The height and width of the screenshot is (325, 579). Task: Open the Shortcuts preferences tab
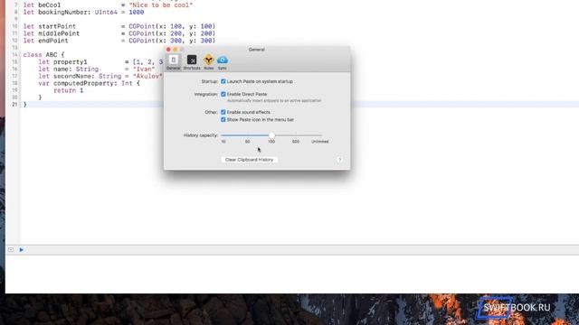click(x=192, y=62)
